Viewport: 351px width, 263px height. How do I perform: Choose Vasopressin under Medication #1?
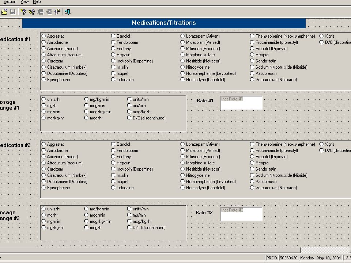coord(252,73)
